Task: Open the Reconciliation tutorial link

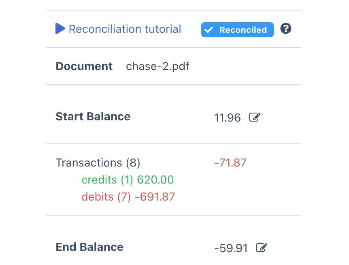Action: pyautogui.click(x=125, y=29)
